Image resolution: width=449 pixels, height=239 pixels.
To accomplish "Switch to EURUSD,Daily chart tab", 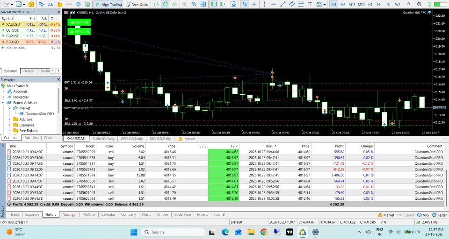I will coord(103,139).
